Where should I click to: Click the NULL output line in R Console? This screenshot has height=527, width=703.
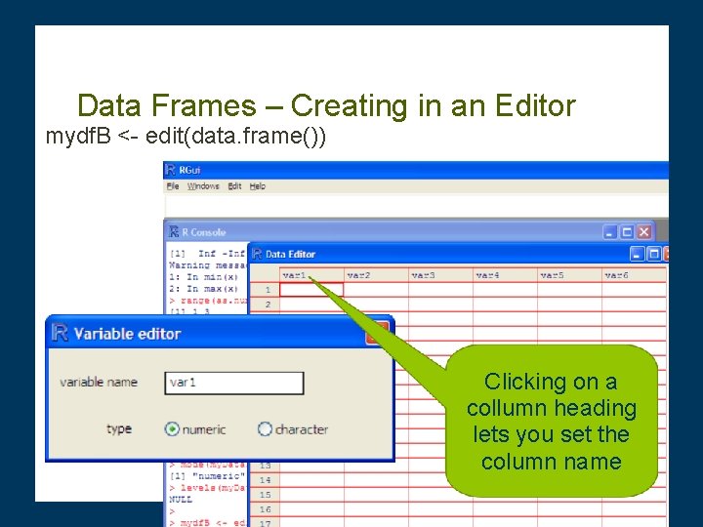[x=181, y=500]
